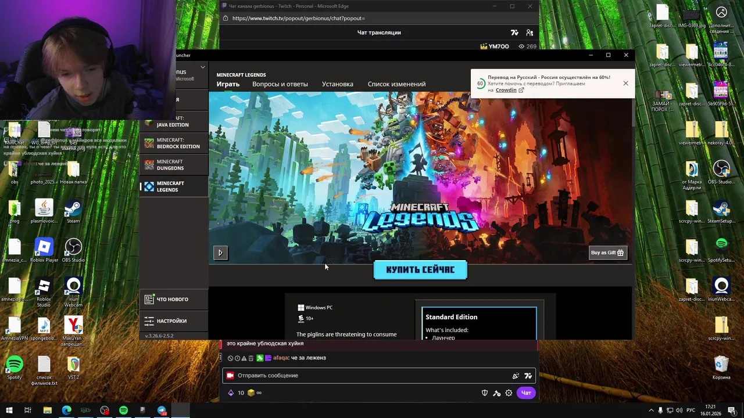Open File Explorer from the taskbar
744x418 pixels.
coord(48,410)
